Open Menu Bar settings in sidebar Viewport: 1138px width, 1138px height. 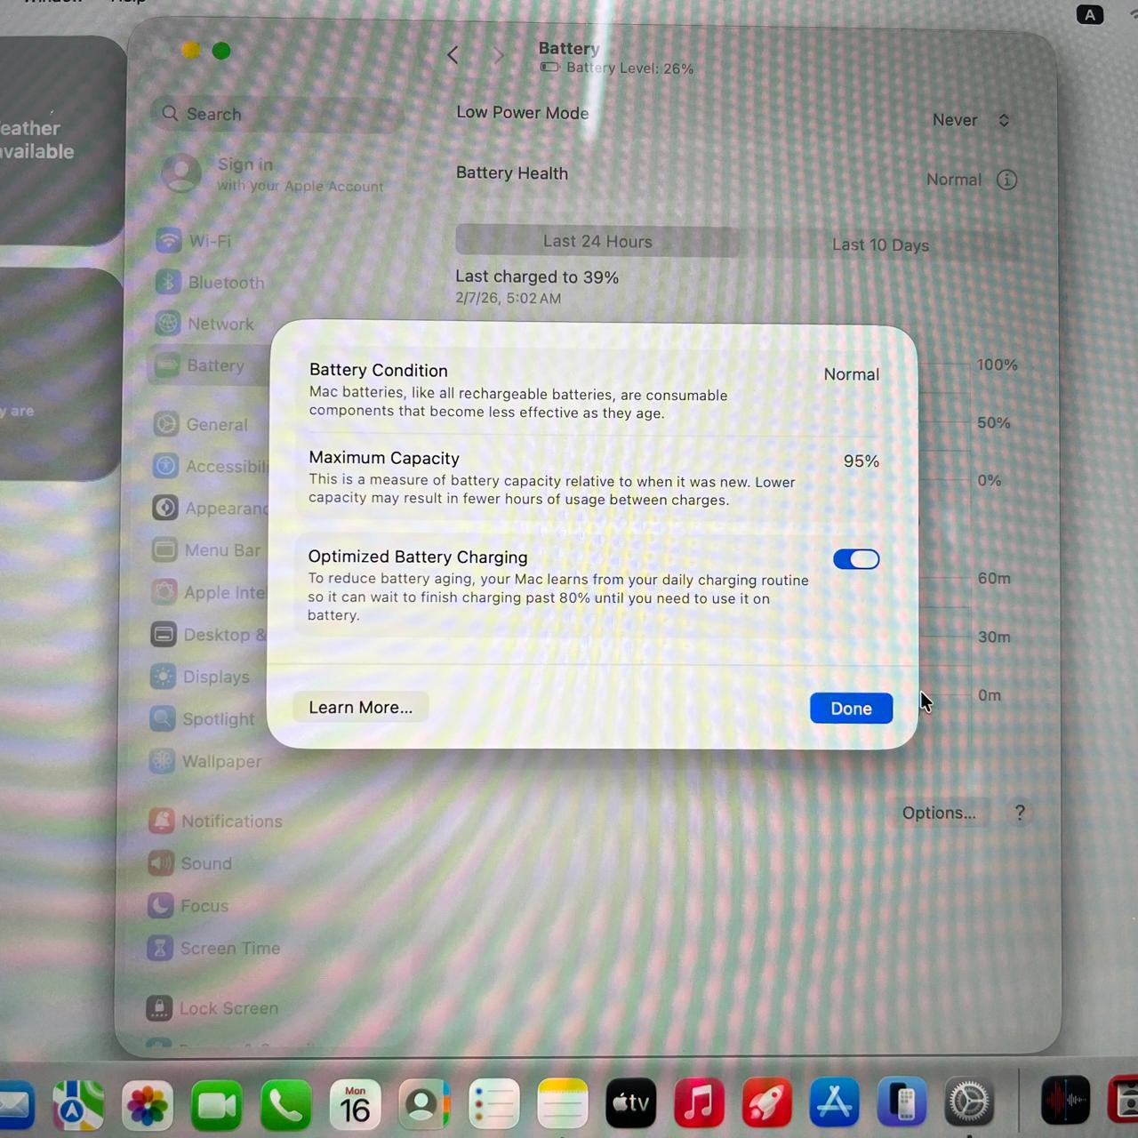207,550
